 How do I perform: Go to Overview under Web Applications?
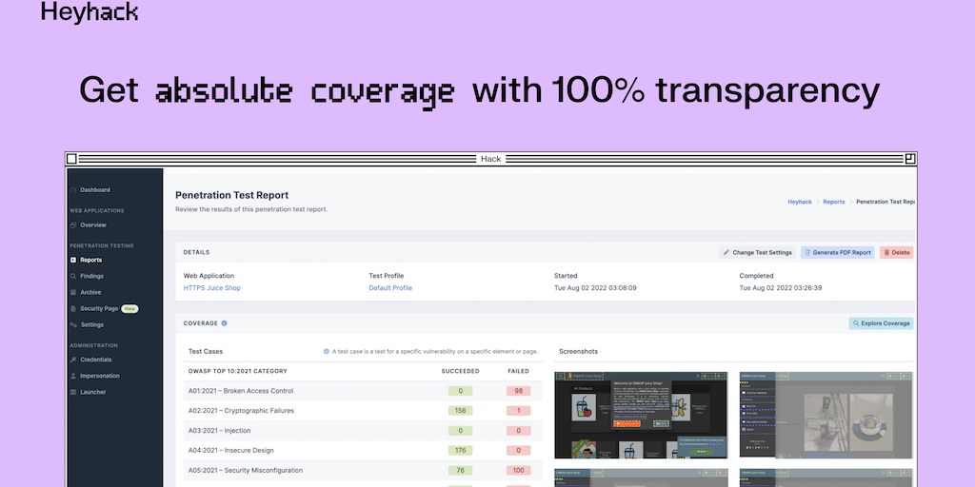tap(92, 225)
